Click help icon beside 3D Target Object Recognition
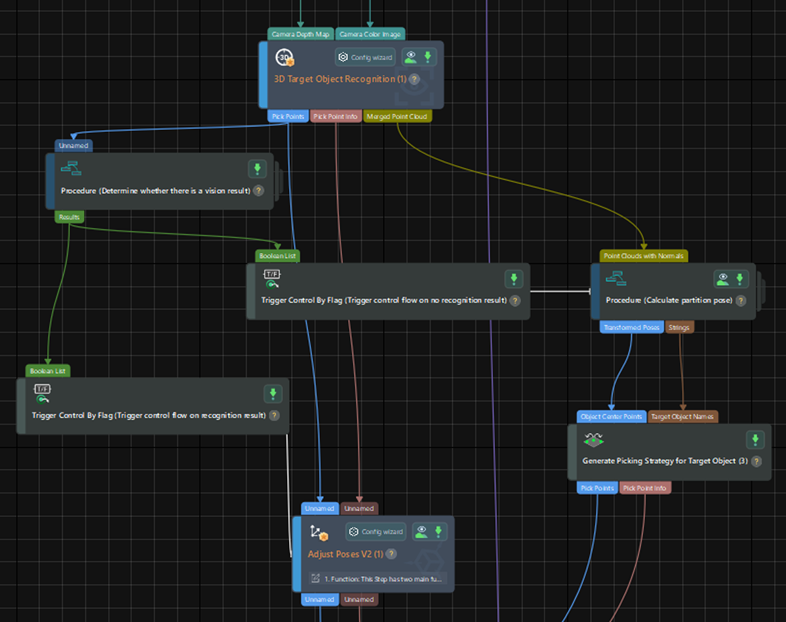This screenshot has height=622, width=786. (x=414, y=79)
